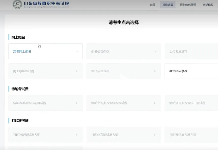The width and height of the screenshot is (218, 150).
Task: Click the chevron on 报名信息修改 card
Action: tap(155, 51)
